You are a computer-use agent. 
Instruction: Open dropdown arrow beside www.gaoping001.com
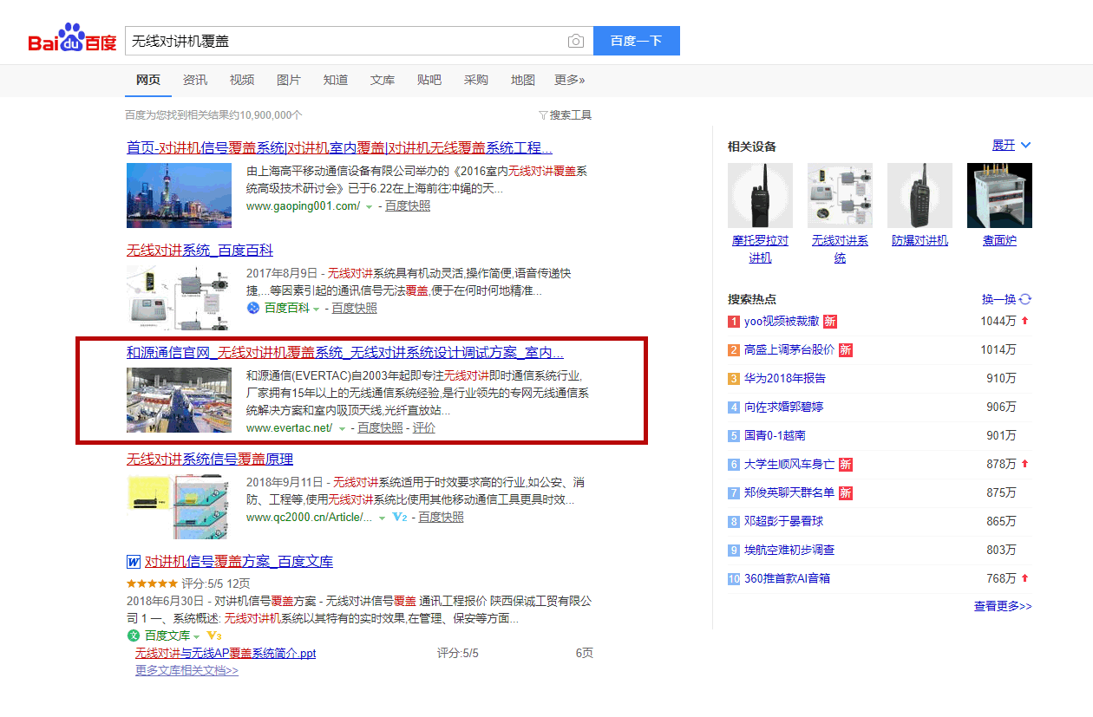(x=369, y=206)
